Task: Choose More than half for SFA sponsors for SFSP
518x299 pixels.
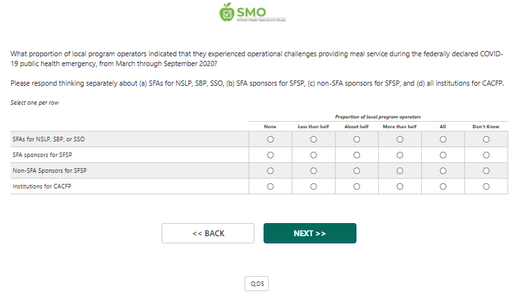Action: tap(400, 155)
